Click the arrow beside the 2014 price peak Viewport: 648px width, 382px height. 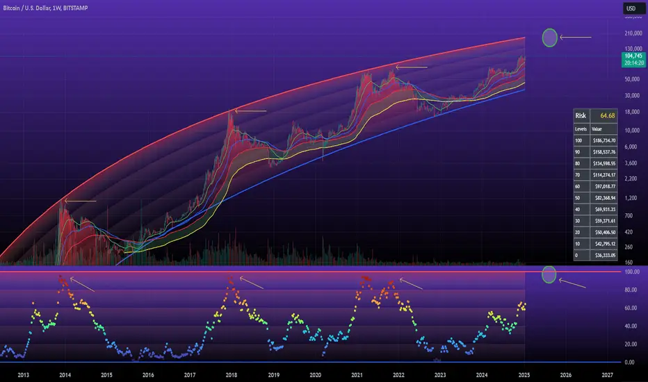point(80,201)
